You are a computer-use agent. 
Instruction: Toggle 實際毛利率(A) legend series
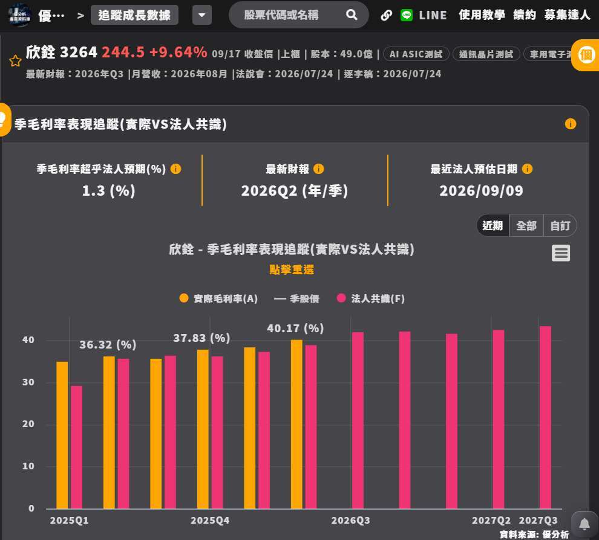pyautogui.click(x=218, y=298)
